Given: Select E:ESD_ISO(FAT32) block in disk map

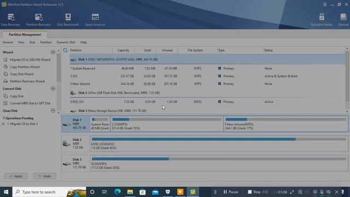Looking at the screenshot, I should pos(219,143).
